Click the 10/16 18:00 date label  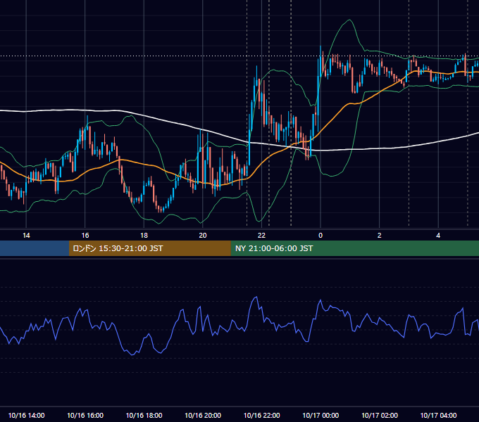pos(144,415)
